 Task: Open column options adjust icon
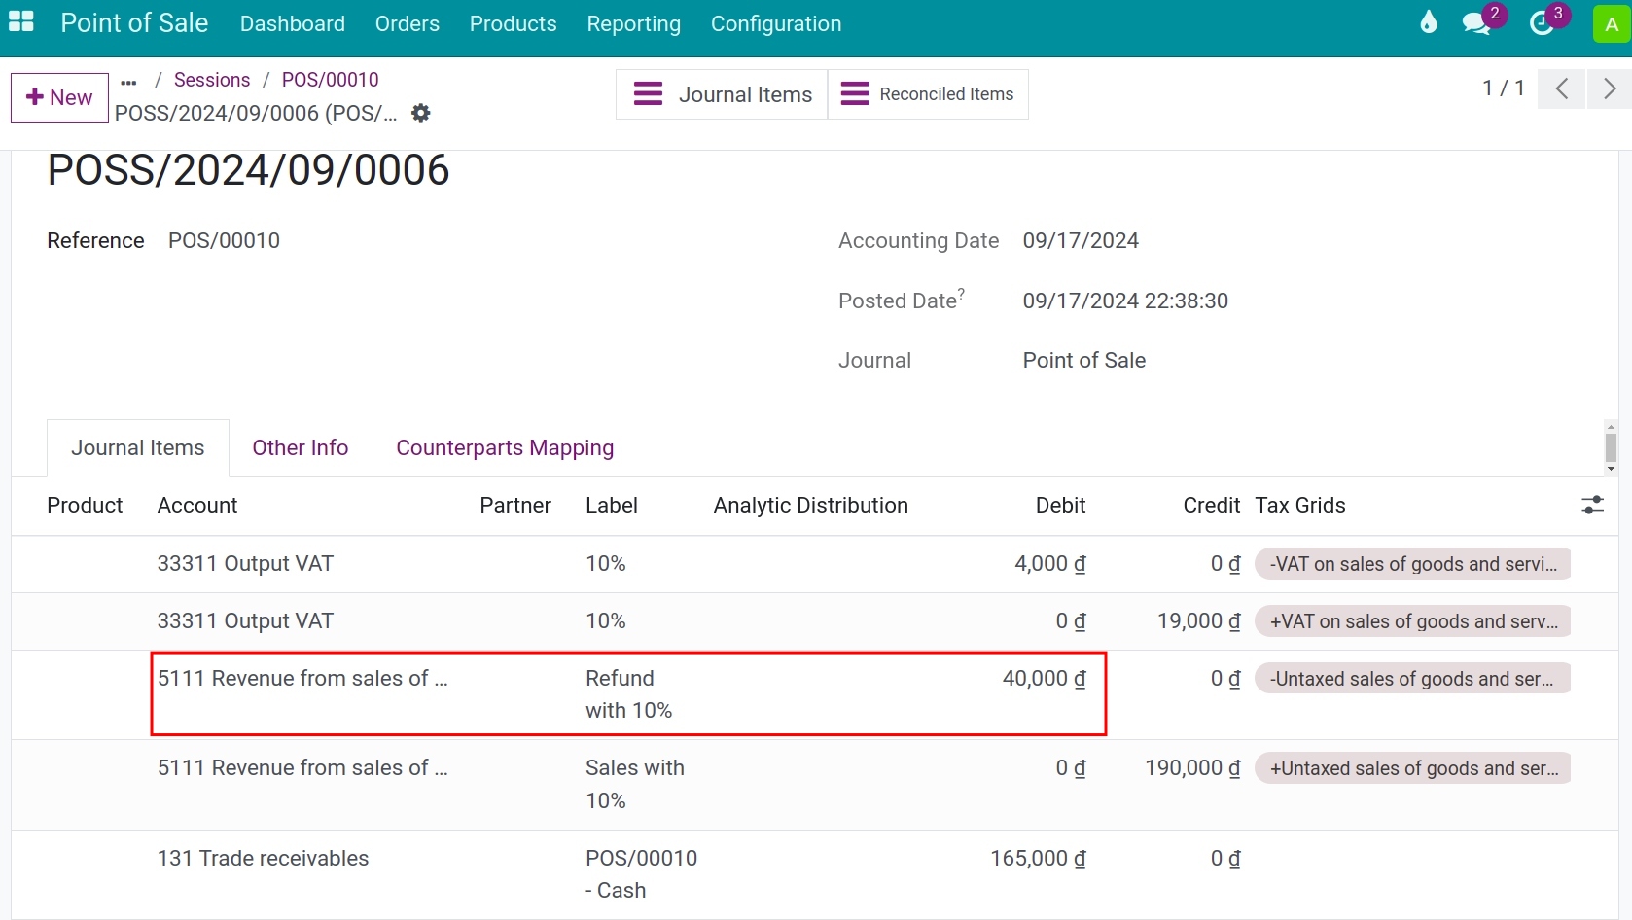click(1592, 505)
